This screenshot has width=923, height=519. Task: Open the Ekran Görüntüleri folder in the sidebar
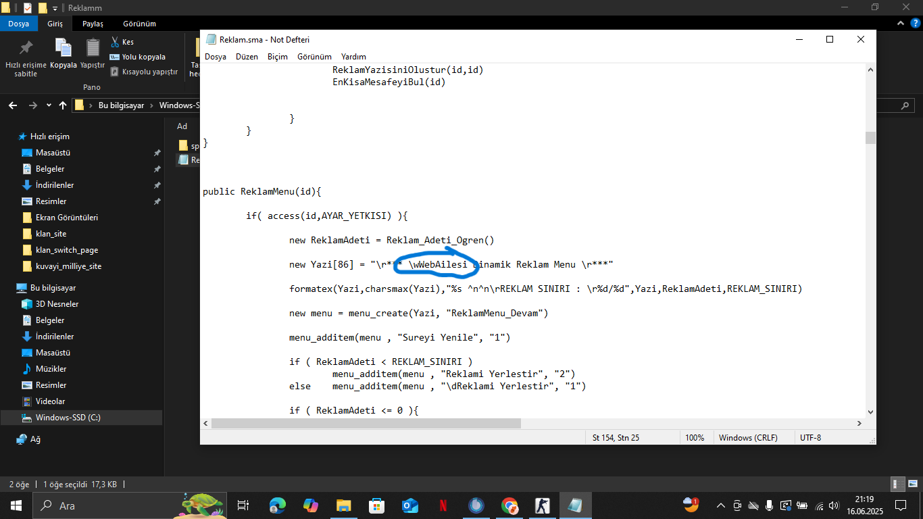point(67,218)
